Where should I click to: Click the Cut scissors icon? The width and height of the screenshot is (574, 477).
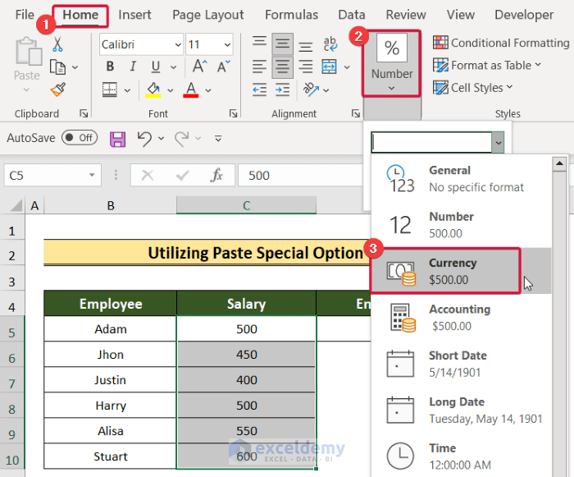tap(57, 44)
